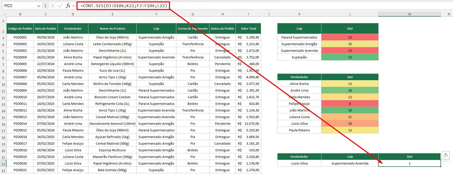Expand the Name Box dropdown arrow
Viewport: 453px width, 174px height.
pos(39,6)
